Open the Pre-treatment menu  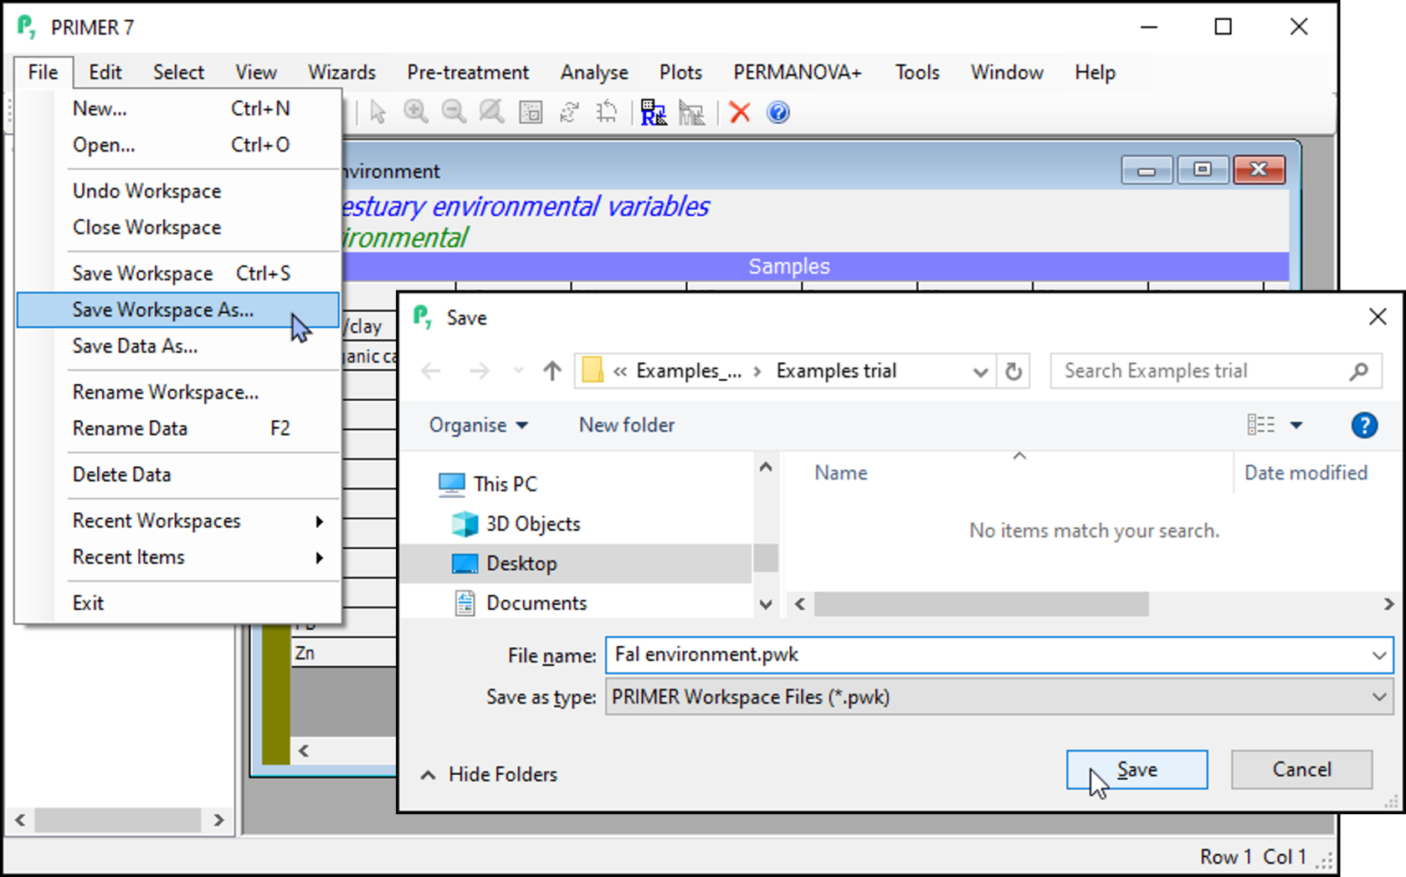468,73
